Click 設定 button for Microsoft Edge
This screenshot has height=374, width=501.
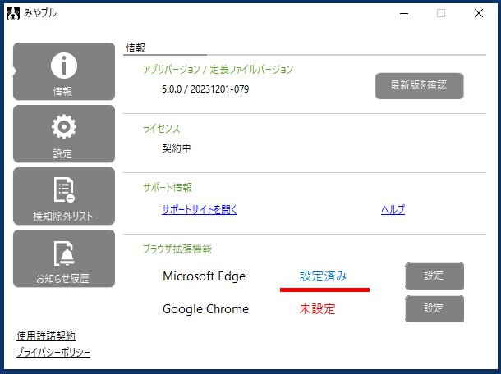pyautogui.click(x=434, y=276)
